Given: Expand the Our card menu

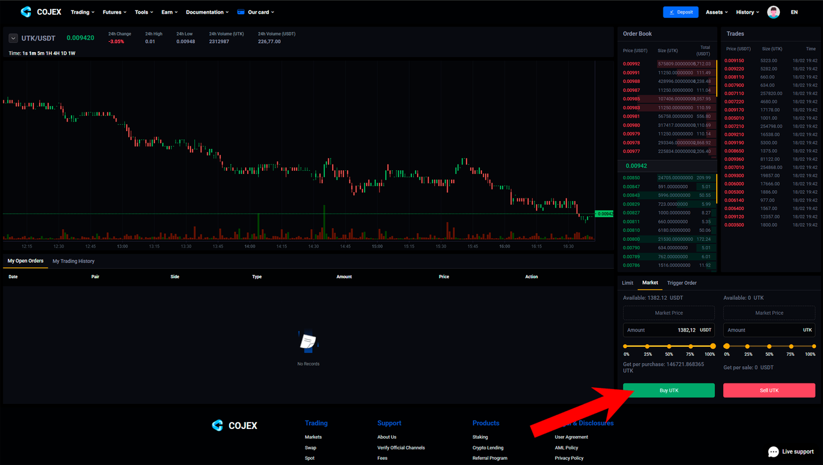Looking at the screenshot, I should (x=261, y=12).
